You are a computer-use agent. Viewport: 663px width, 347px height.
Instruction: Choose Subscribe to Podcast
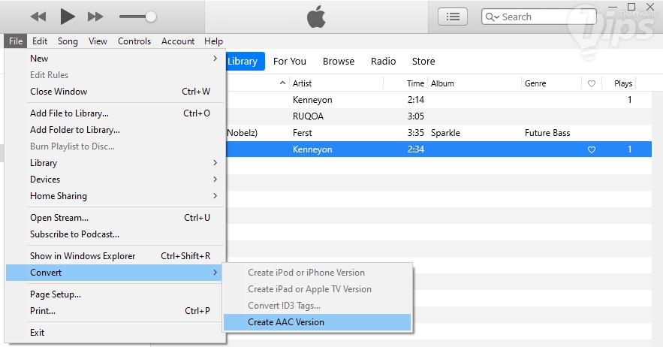[x=116, y=234]
